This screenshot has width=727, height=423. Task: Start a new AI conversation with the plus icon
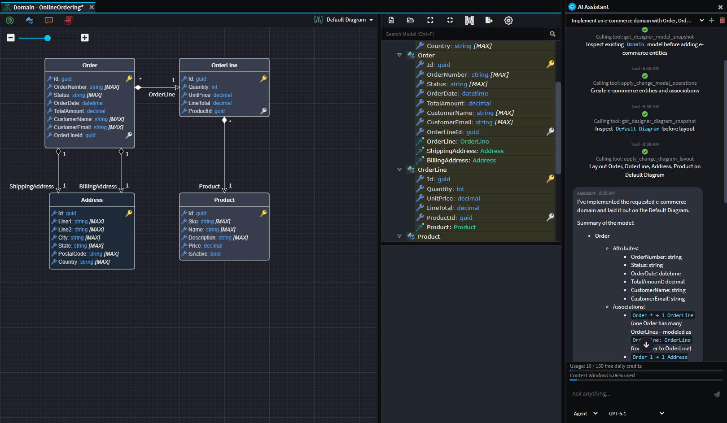[x=711, y=21]
